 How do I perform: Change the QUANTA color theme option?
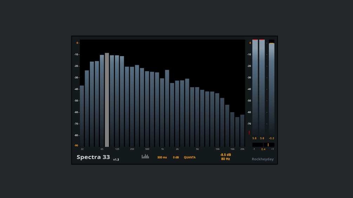190,157
